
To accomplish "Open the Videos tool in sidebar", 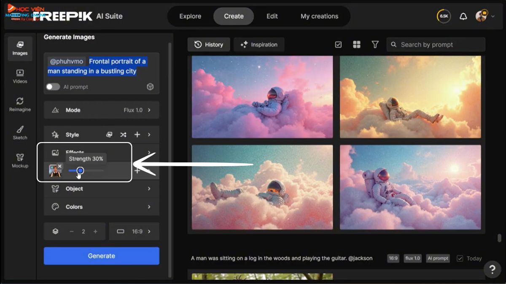I will point(20,76).
